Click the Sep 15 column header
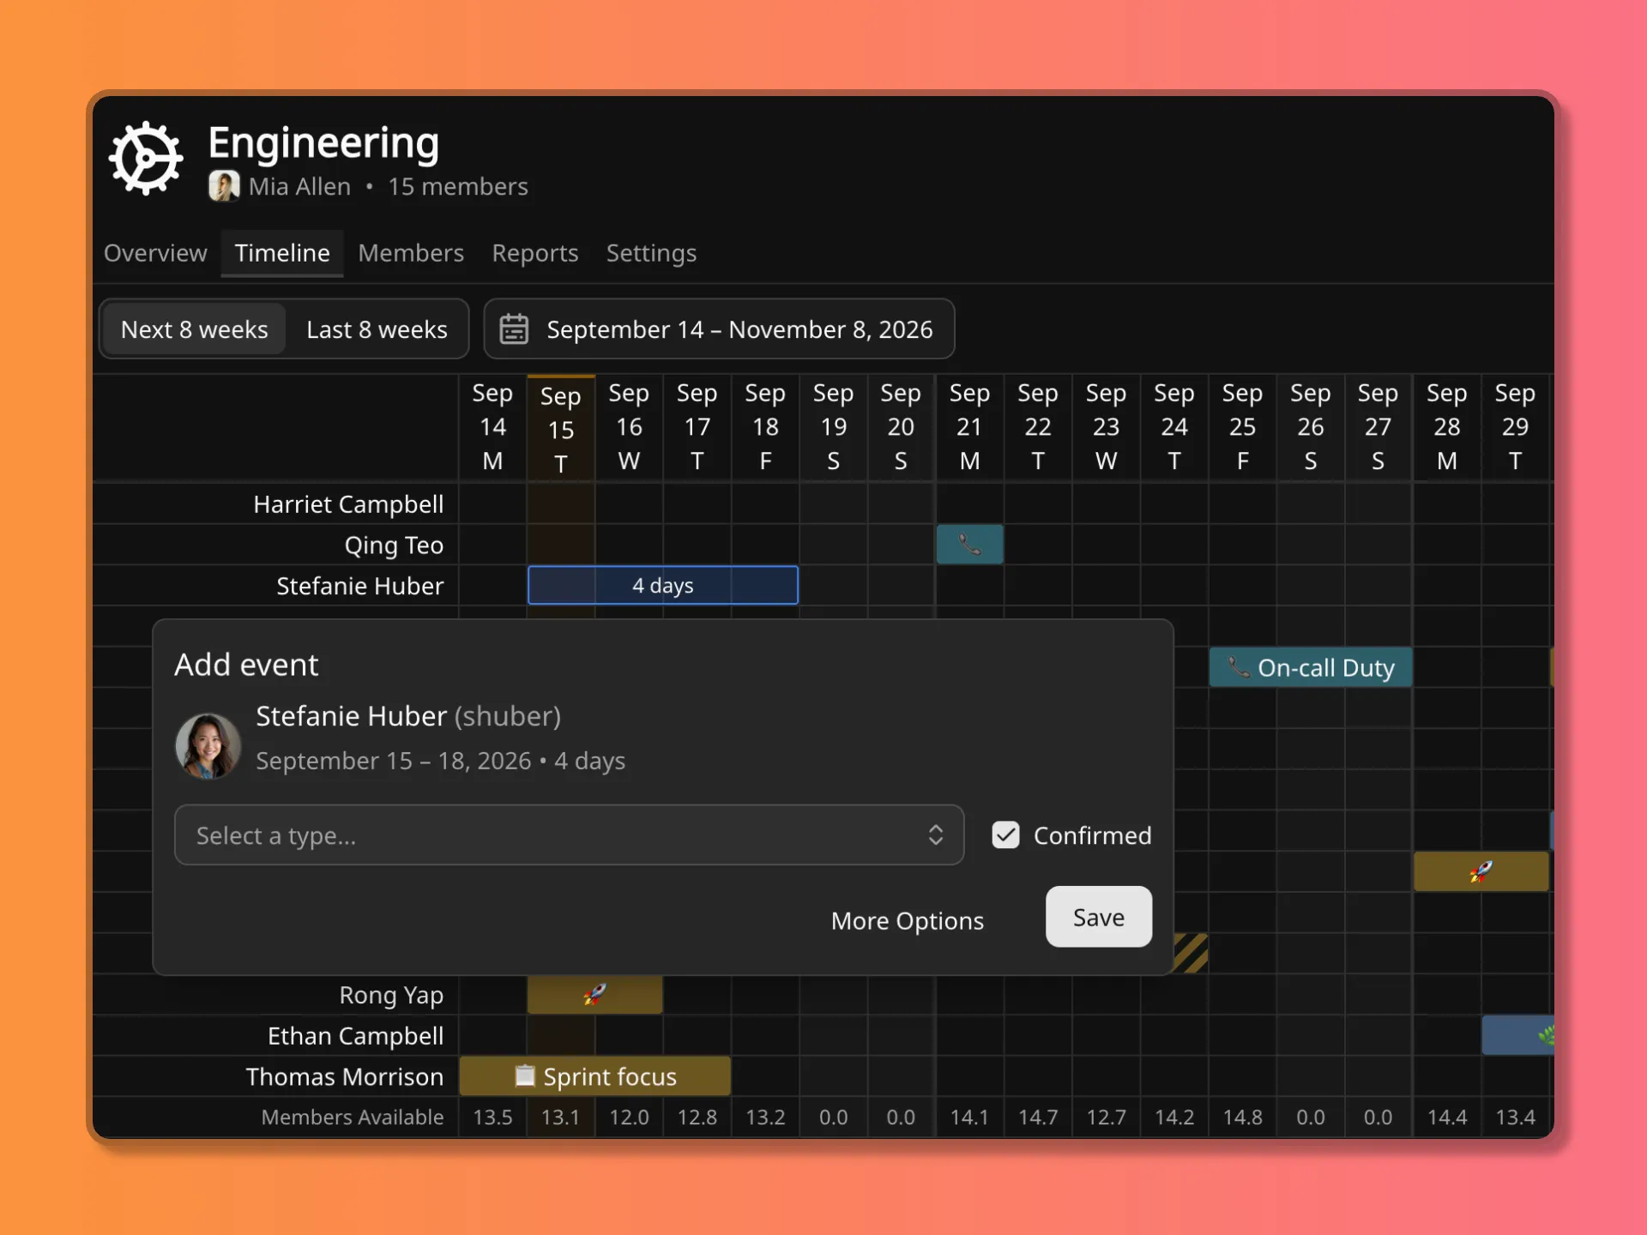The width and height of the screenshot is (1647, 1235). click(x=560, y=429)
